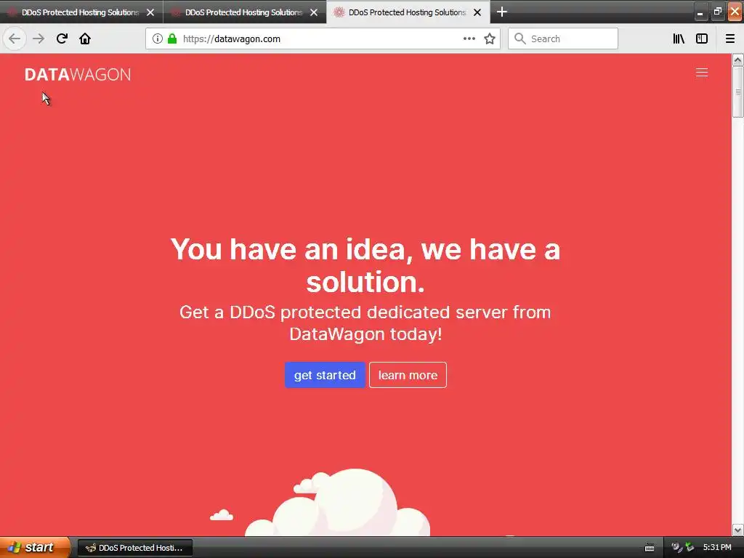Viewport: 744px width, 558px height.
Task: Open the browser home page
Action: click(x=85, y=39)
